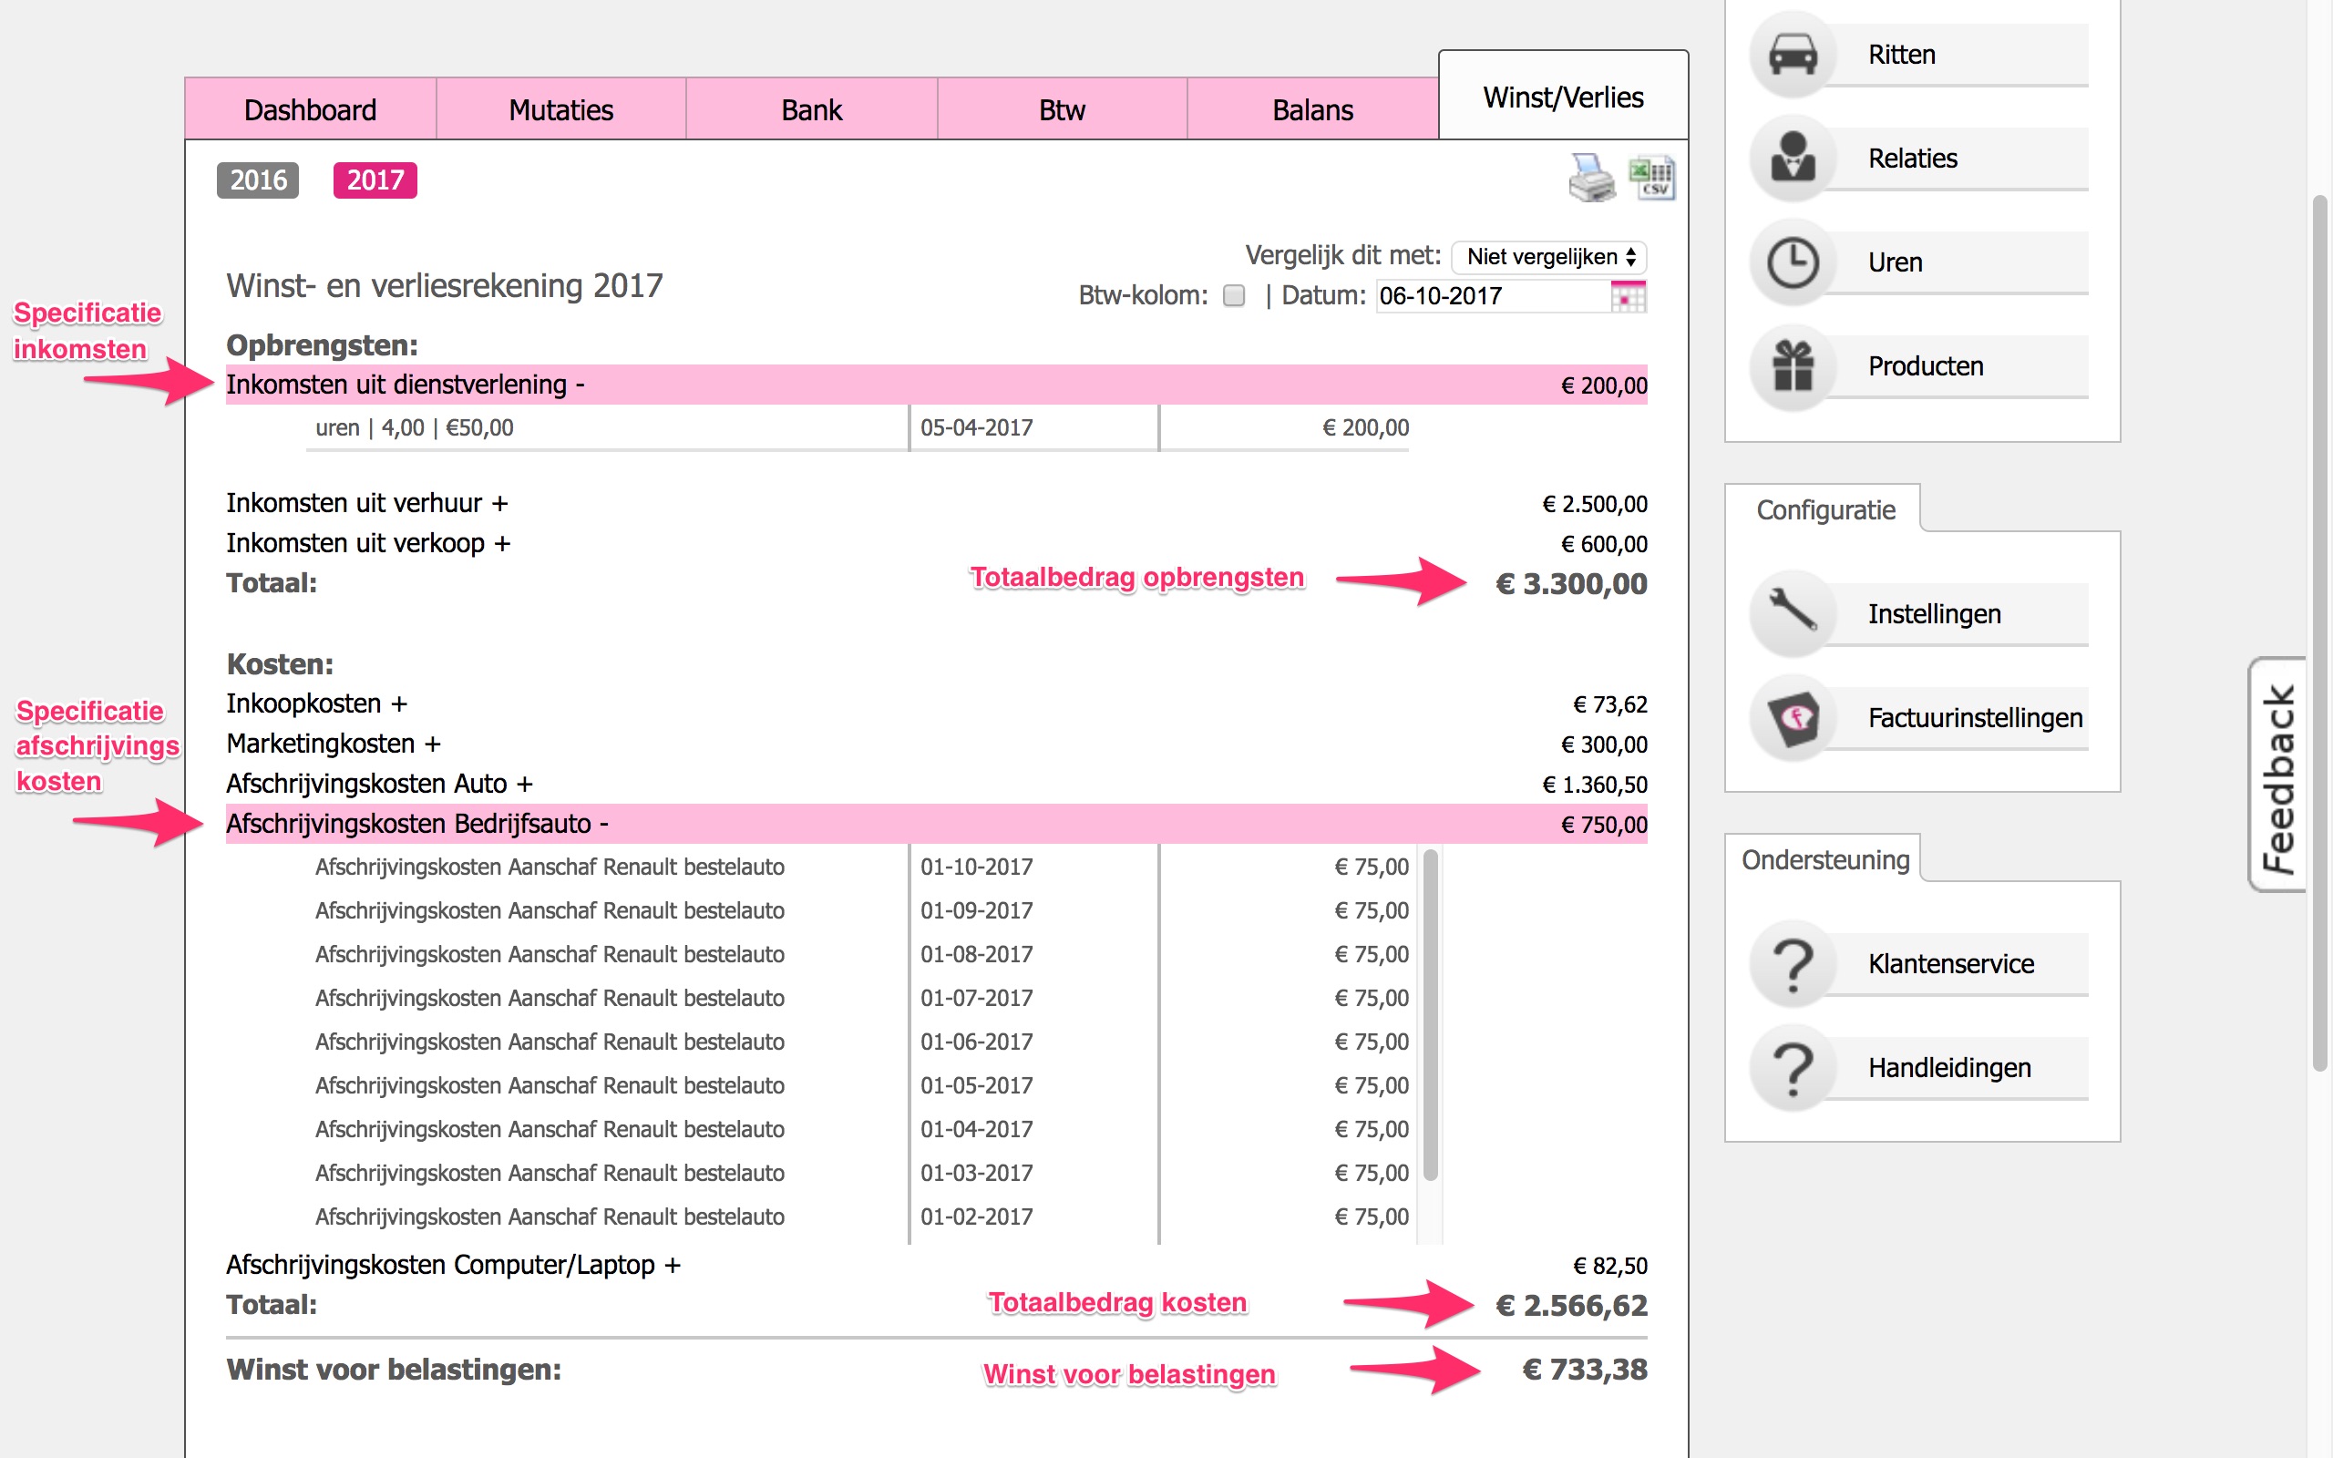Click the Datum input field

pos(1493,296)
